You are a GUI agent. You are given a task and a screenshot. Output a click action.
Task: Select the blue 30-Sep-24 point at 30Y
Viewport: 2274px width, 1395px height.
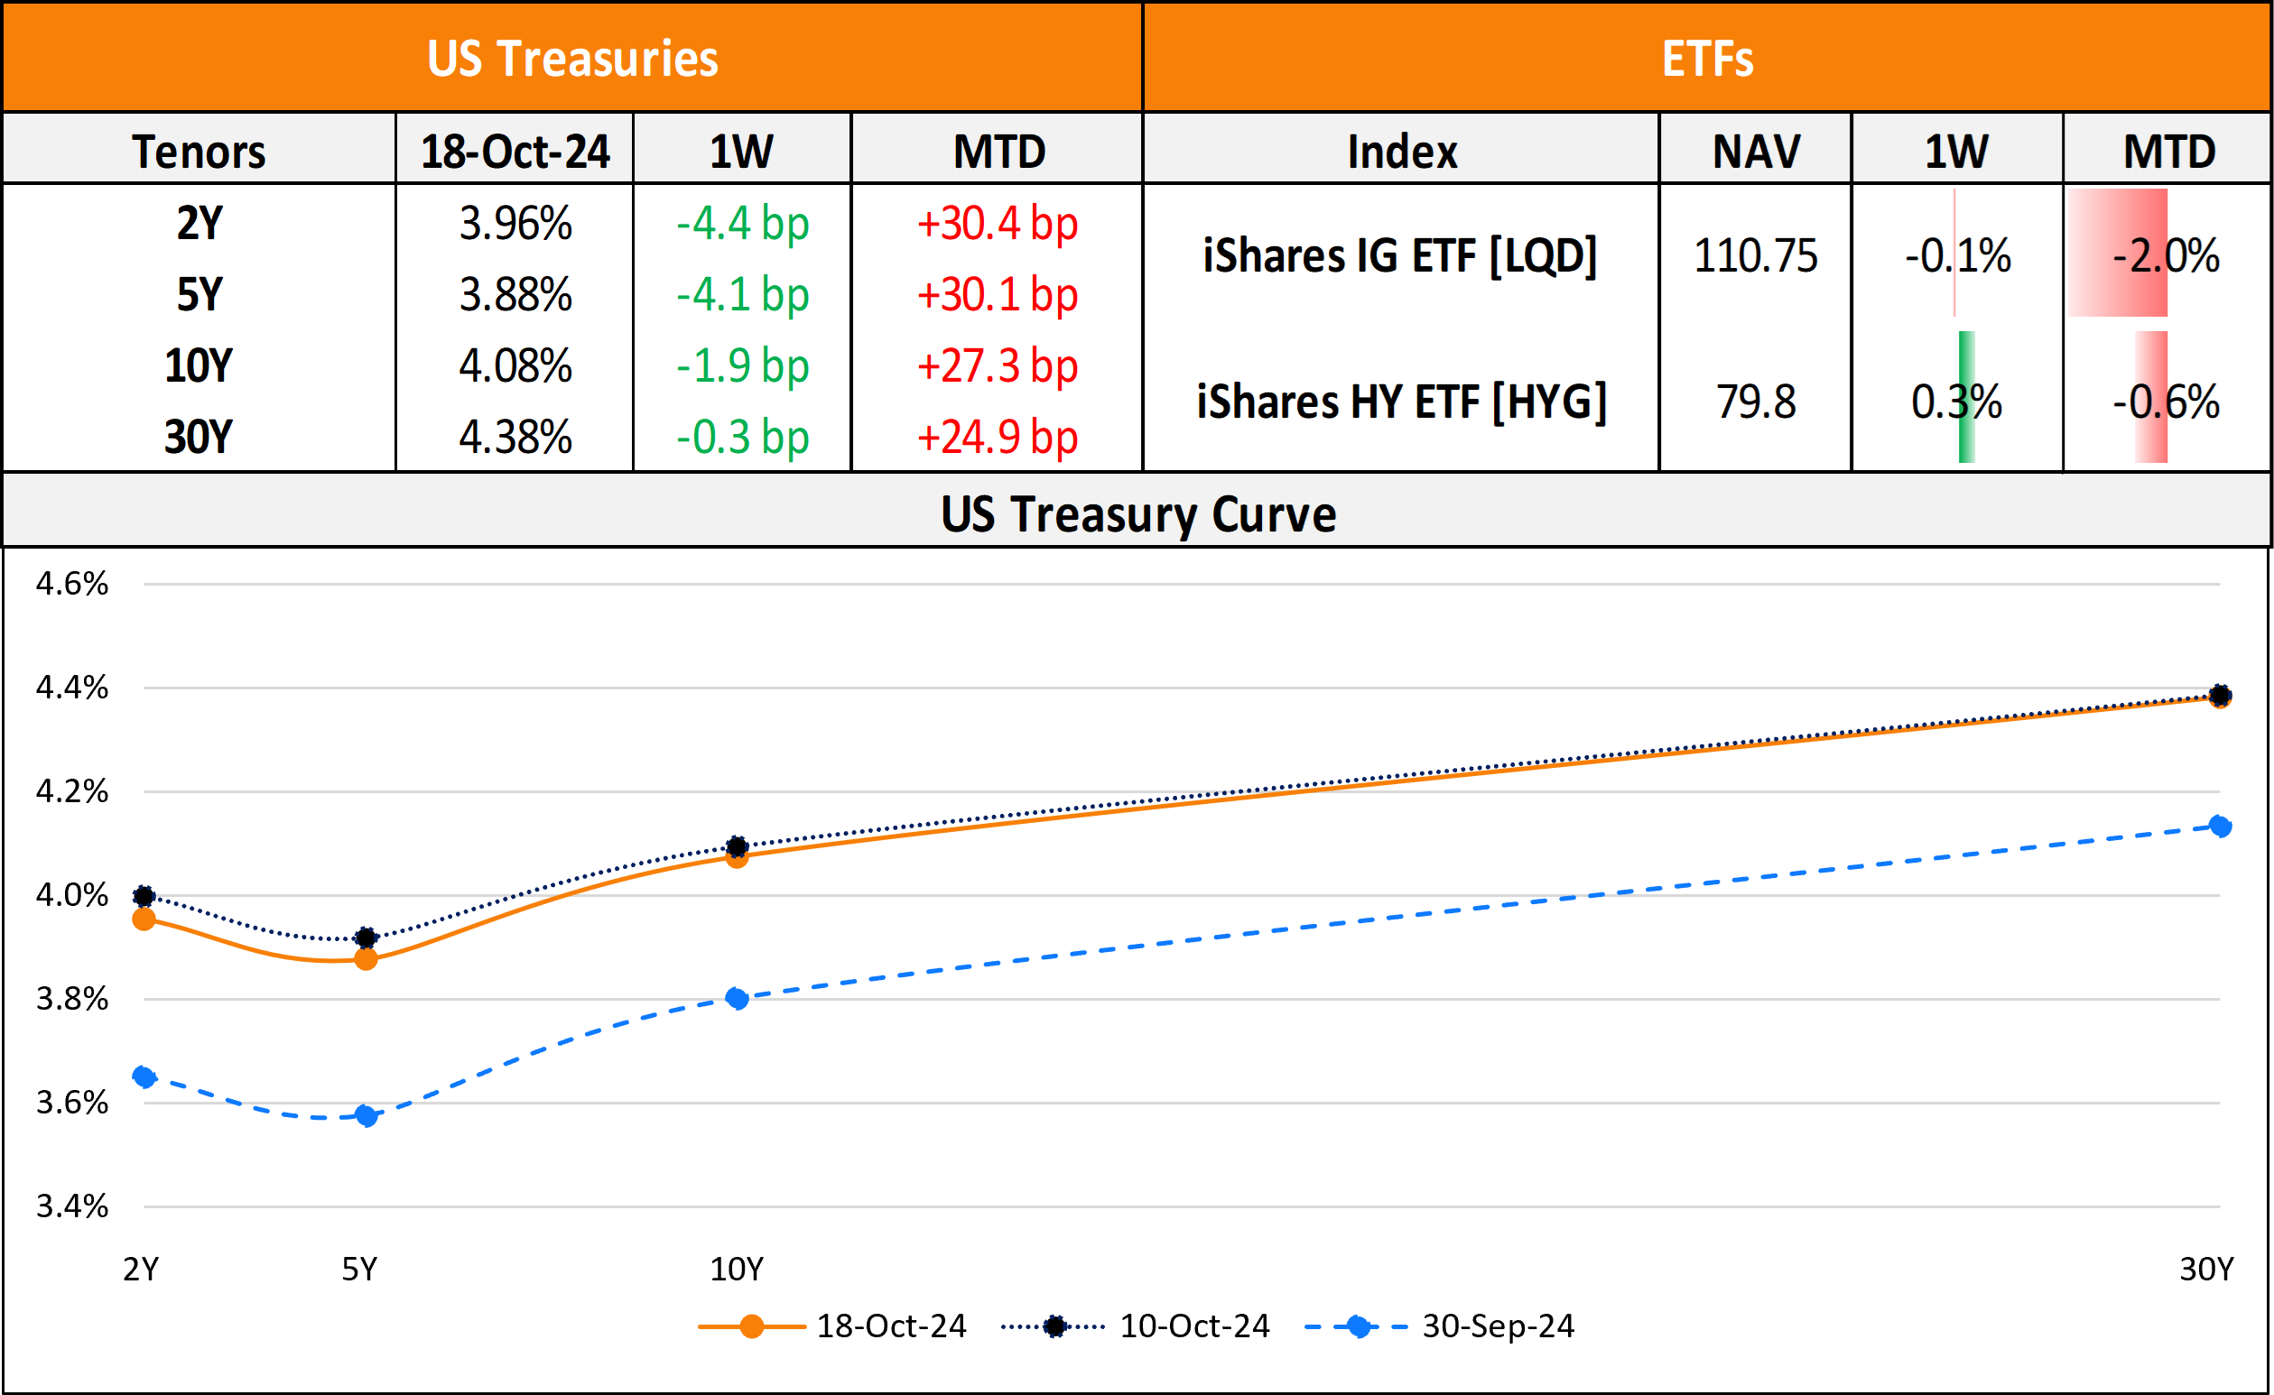tap(2221, 826)
